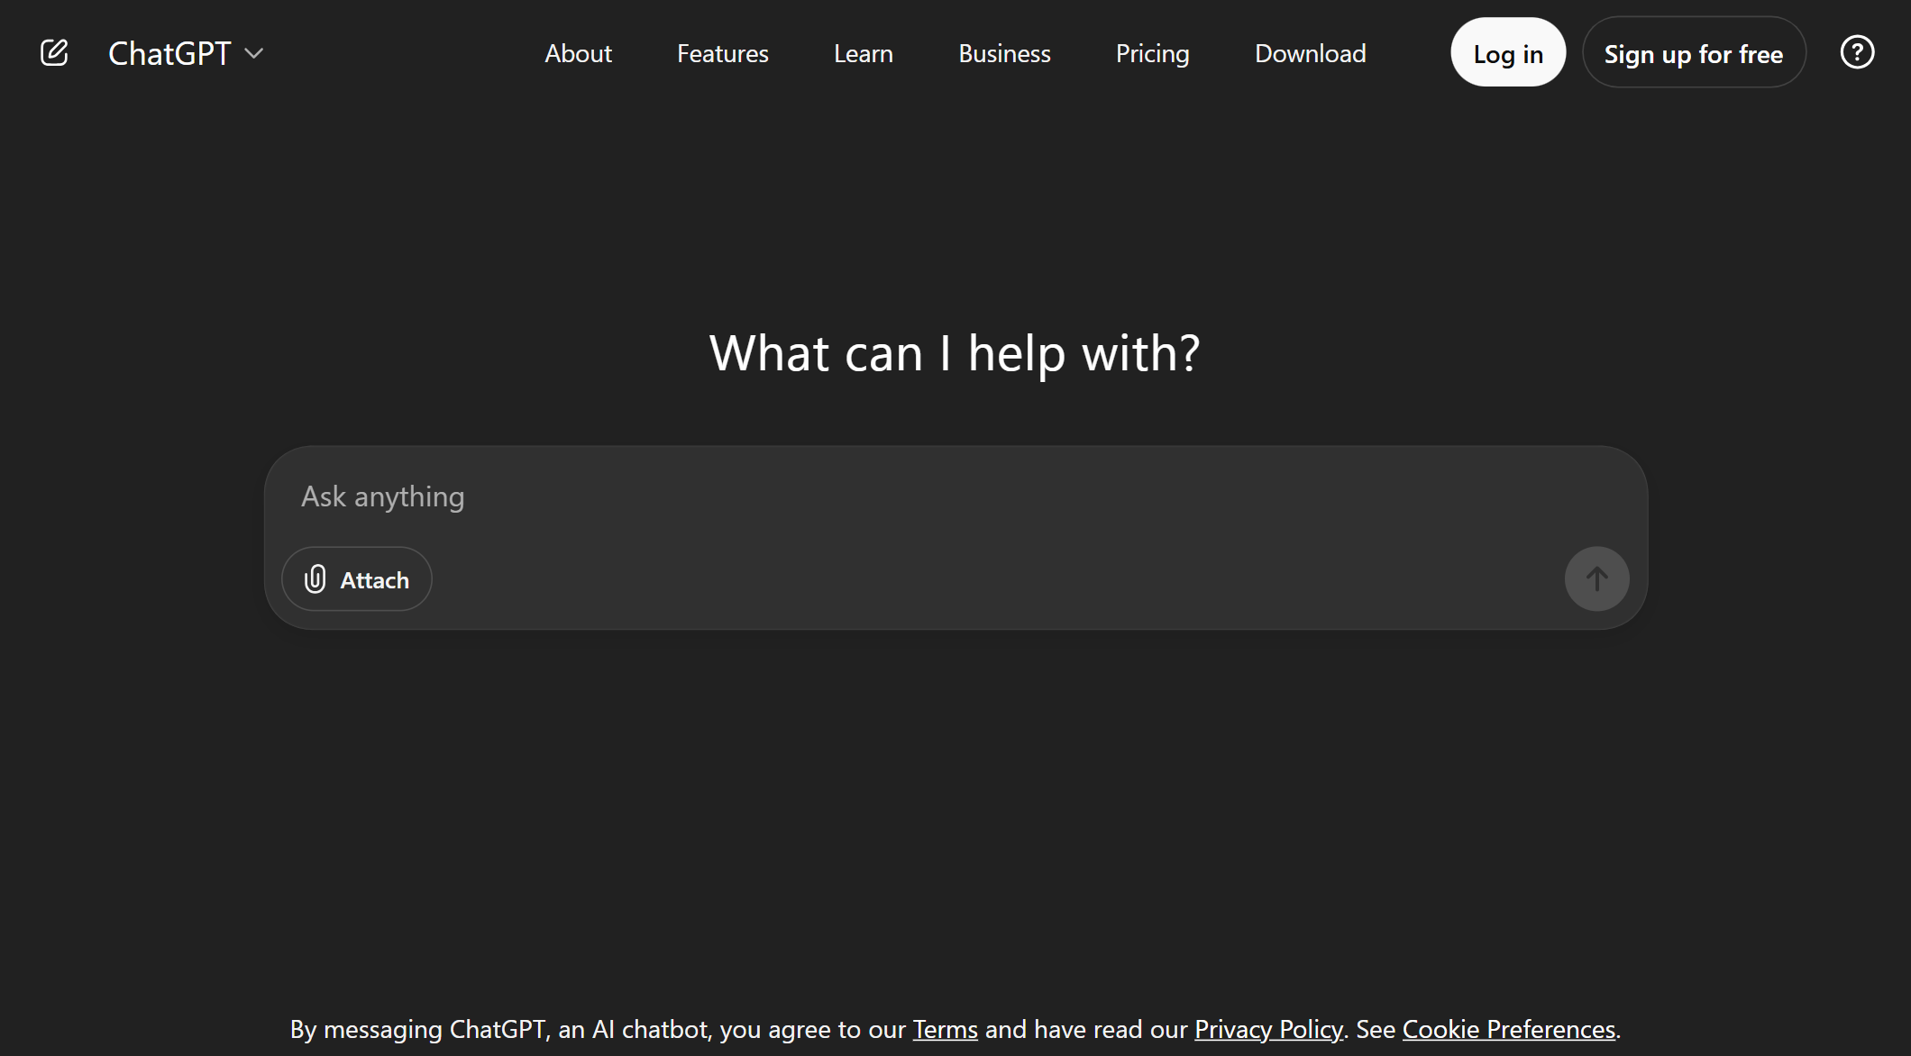The width and height of the screenshot is (1911, 1056).
Task: Open the Download page
Action: click(1310, 53)
